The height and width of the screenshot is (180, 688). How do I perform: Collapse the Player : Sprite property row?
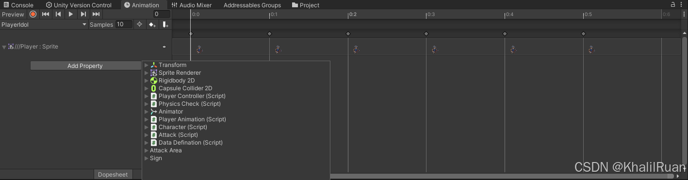(x=4, y=47)
